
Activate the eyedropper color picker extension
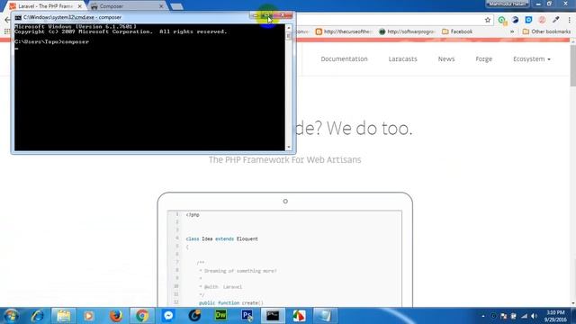[x=556, y=20]
